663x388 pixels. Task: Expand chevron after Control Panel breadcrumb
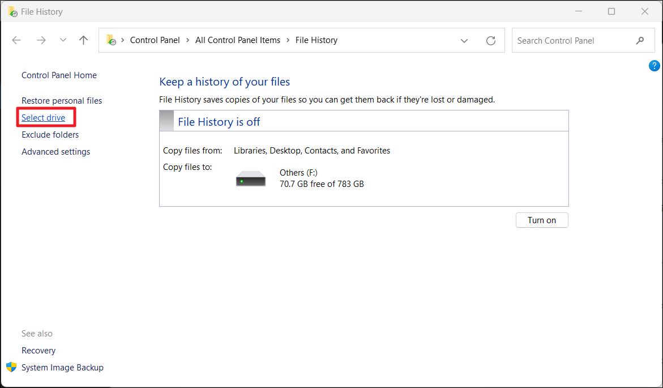click(x=187, y=40)
